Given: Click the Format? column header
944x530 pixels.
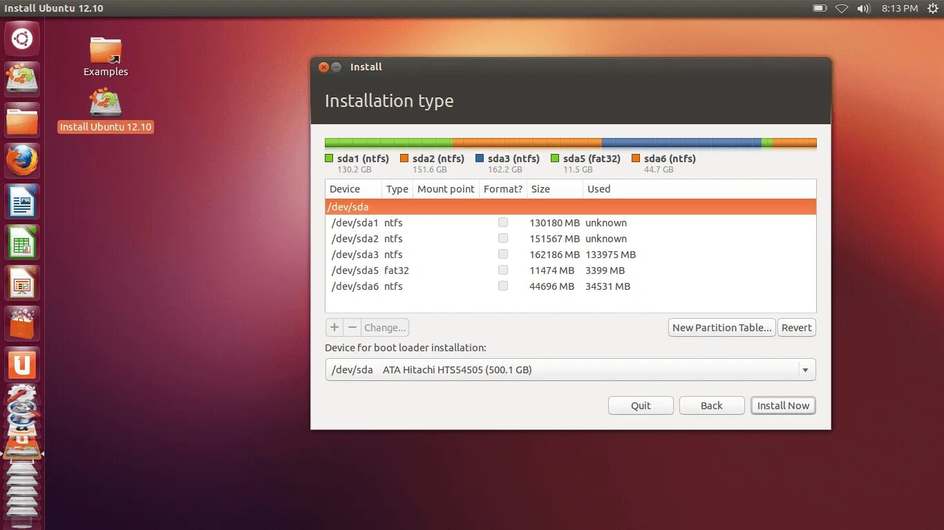Looking at the screenshot, I should [x=503, y=189].
